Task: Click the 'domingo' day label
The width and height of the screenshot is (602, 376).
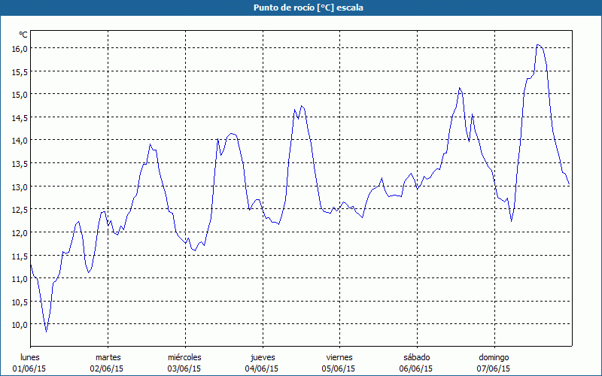Action: [x=494, y=357]
